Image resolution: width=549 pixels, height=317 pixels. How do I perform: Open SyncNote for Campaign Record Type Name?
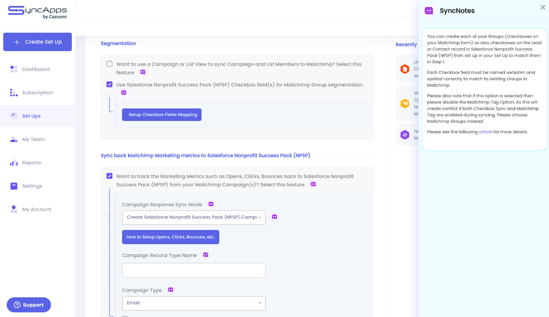pos(206,255)
